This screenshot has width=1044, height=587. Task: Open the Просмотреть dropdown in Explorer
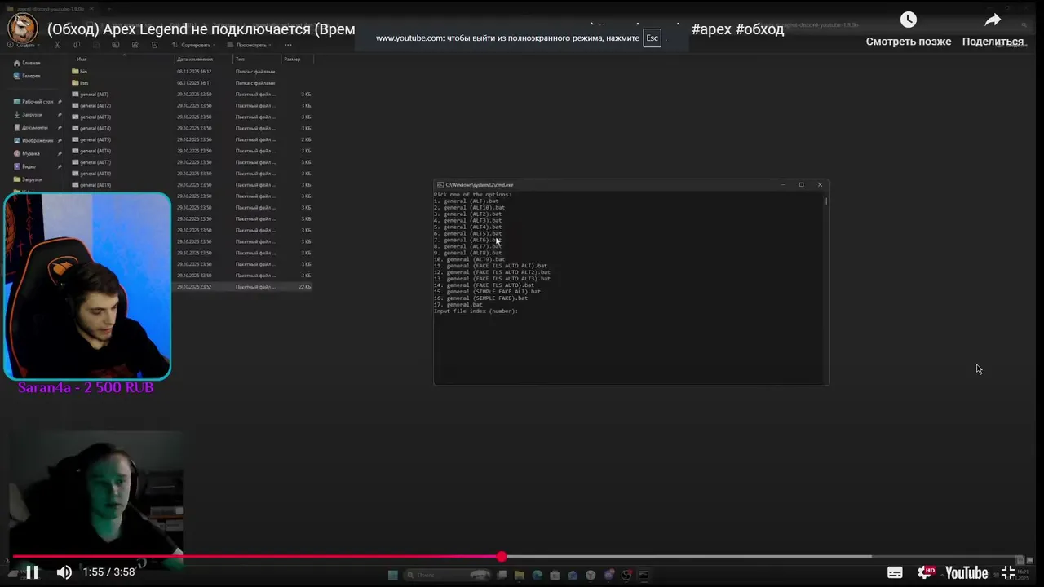pyautogui.click(x=248, y=45)
